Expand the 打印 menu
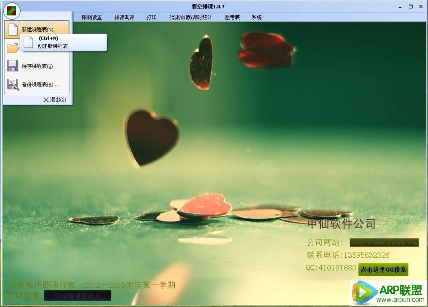Viewport: 428px width, 307px height. [152, 18]
